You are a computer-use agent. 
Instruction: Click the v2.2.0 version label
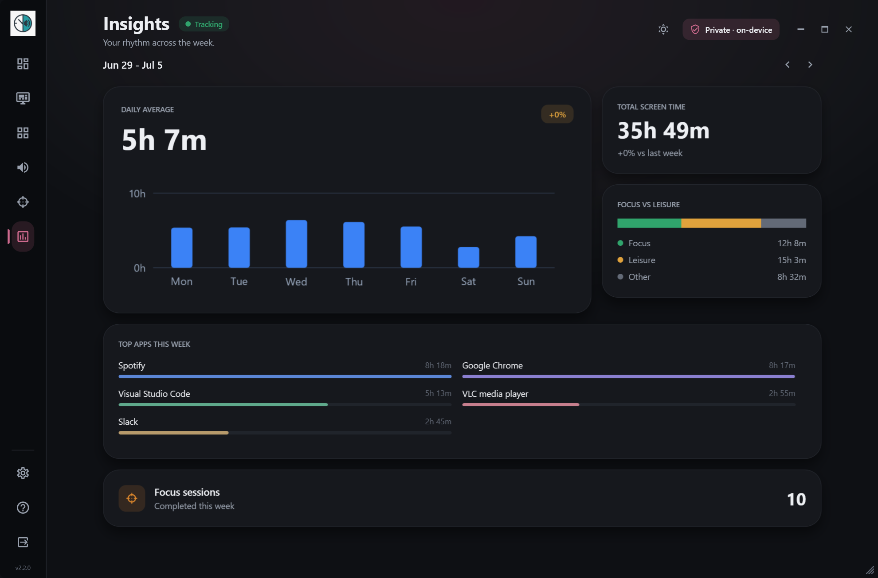[23, 568]
